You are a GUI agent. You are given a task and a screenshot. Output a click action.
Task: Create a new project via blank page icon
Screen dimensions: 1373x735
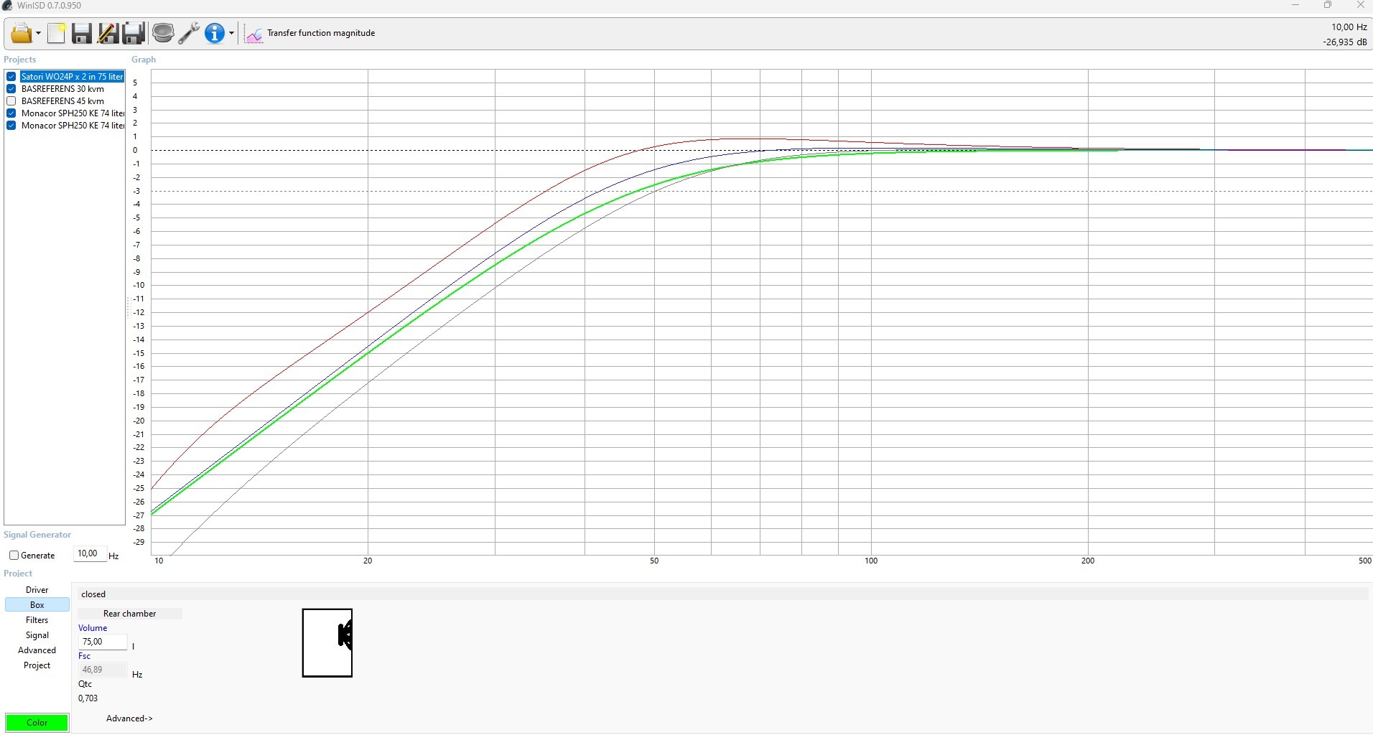tap(57, 33)
